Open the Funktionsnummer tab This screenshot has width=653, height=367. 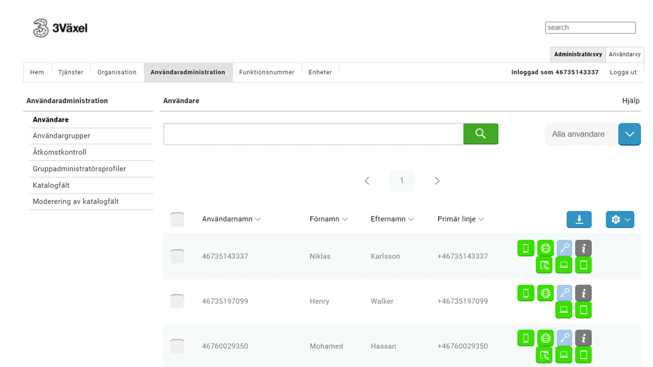coord(267,72)
